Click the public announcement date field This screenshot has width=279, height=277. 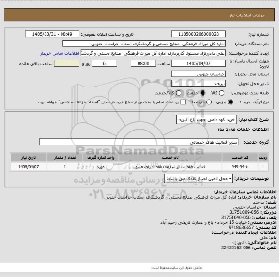pos(52,34)
